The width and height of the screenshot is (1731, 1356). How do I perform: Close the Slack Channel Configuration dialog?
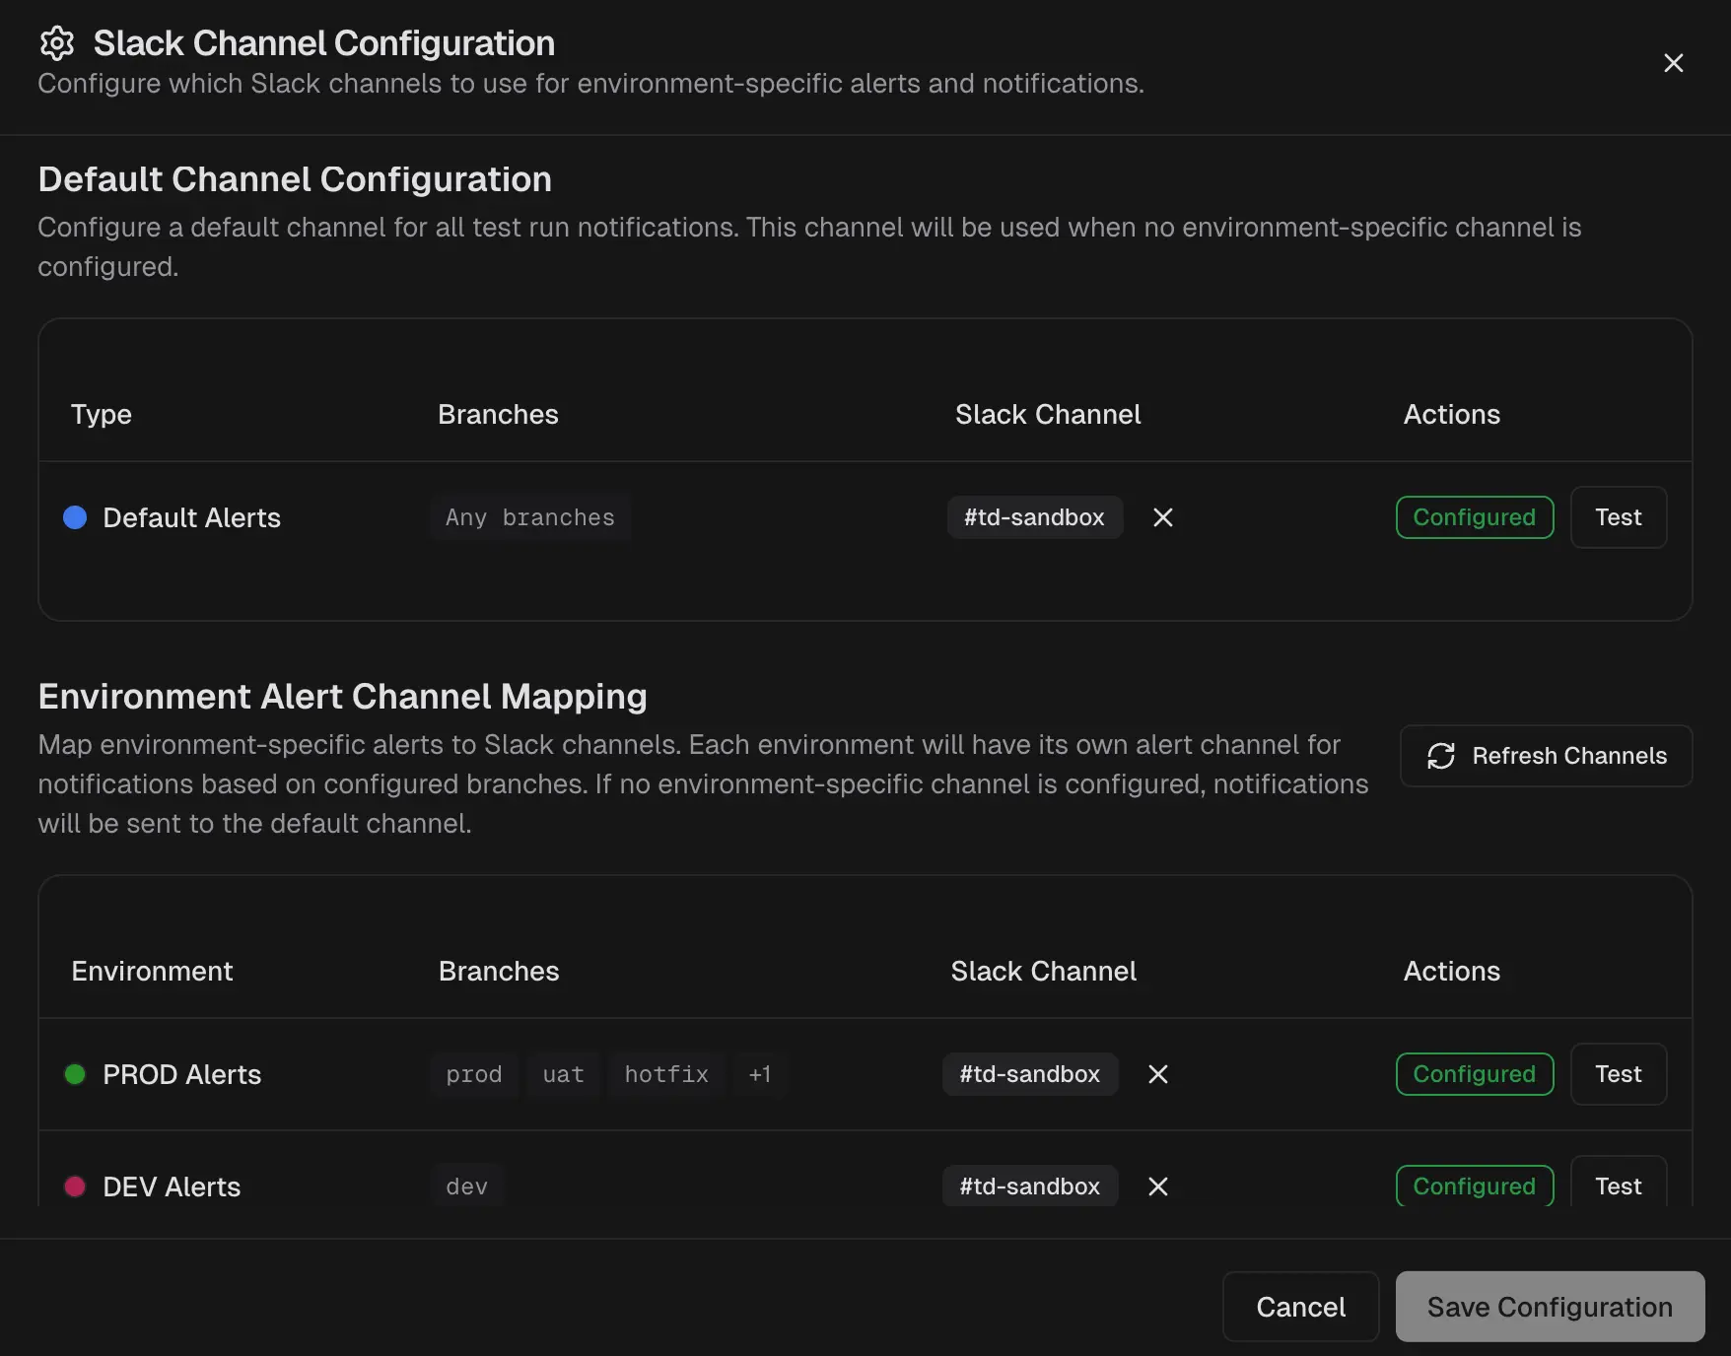click(x=1673, y=63)
